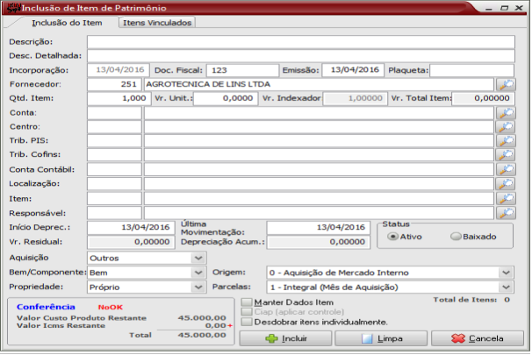Open the Conta Contábil lookup icon
The width and height of the screenshot is (532, 355).
(506, 169)
